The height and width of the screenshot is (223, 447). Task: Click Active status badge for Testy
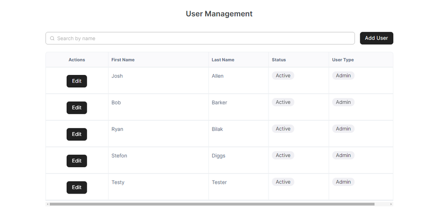pyautogui.click(x=283, y=182)
